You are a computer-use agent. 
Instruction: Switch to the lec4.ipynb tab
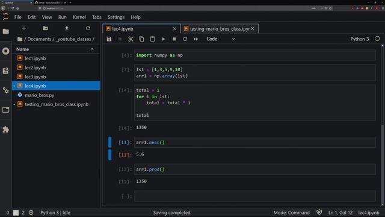pyautogui.click(x=141, y=29)
